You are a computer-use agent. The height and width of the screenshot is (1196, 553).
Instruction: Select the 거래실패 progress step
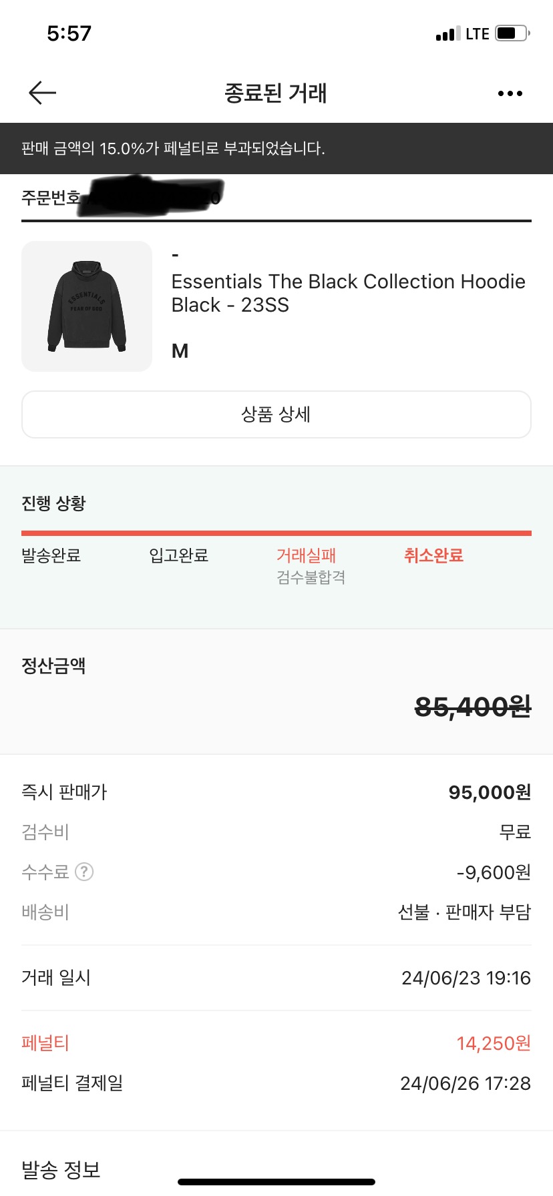pos(307,555)
